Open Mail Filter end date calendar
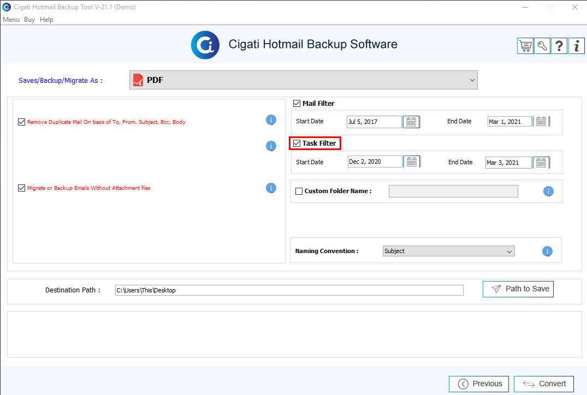This screenshot has width=587, height=395. pos(541,122)
